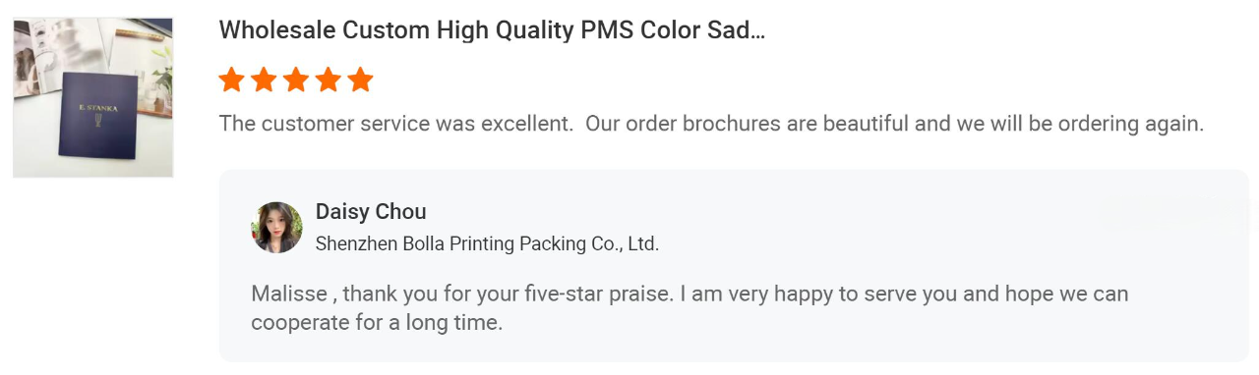Click 'cooperate for a long time' reply line
The width and height of the screenshot is (1259, 375).
pos(377,322)
